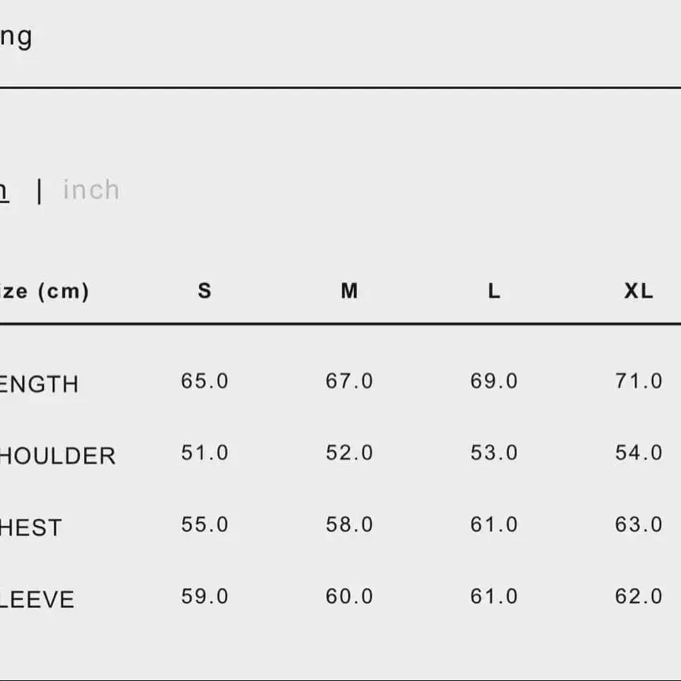
Task: Select the CHEST row label
Action: 31,528
